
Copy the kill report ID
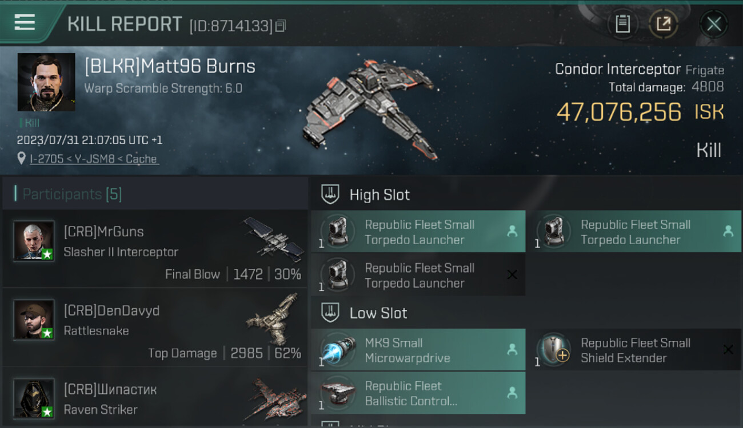(x=280, y=26)
